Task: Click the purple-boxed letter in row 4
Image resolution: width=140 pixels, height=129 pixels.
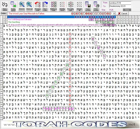Action: [93, 39]
